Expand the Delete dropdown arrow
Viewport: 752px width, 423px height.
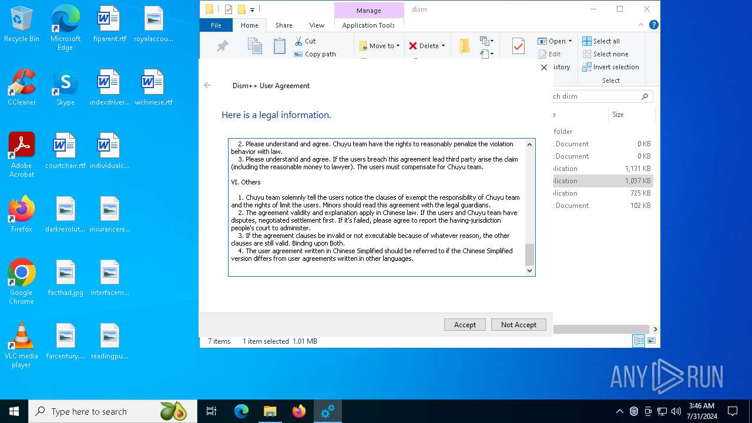point(443,46)
